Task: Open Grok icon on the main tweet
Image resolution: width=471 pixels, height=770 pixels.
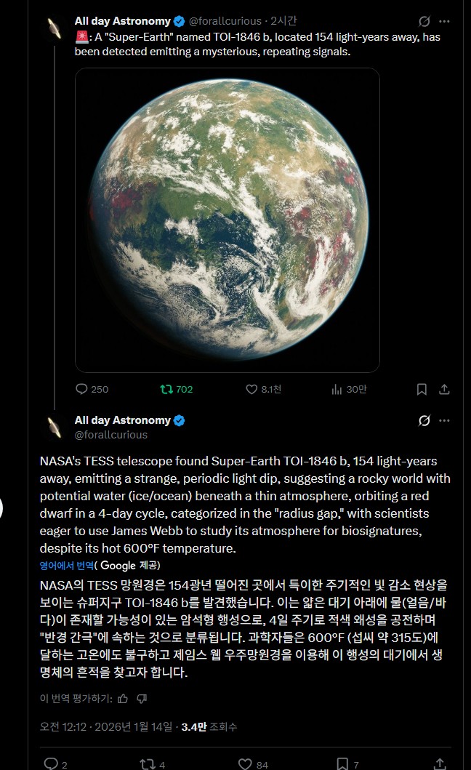Action: coord(424,420)
